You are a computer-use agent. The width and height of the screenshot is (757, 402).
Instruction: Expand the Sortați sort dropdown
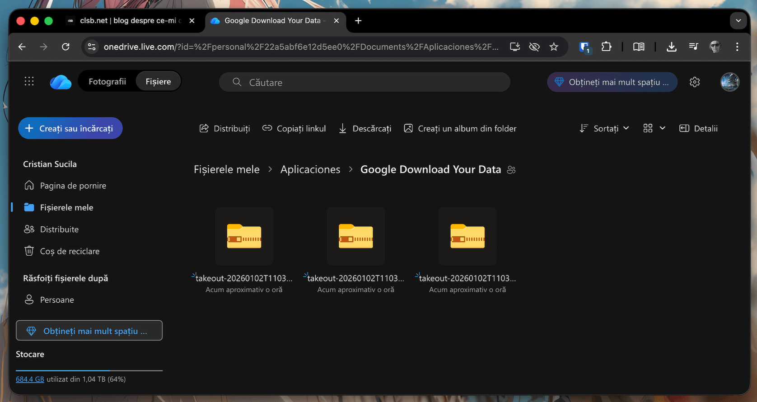pos(604,129)
